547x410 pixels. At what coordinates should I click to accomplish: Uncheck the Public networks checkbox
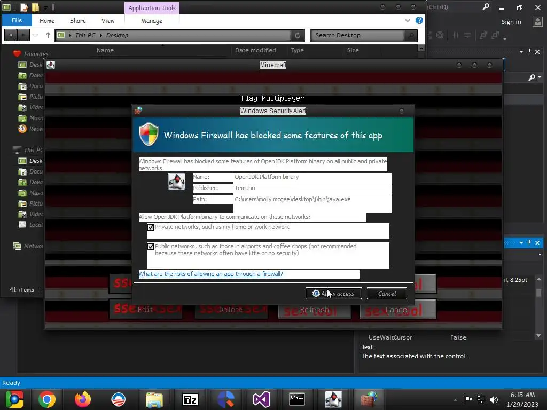point(151,247)
